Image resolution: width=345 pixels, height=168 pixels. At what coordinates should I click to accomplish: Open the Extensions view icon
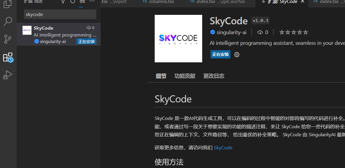[x=8, y=57]
